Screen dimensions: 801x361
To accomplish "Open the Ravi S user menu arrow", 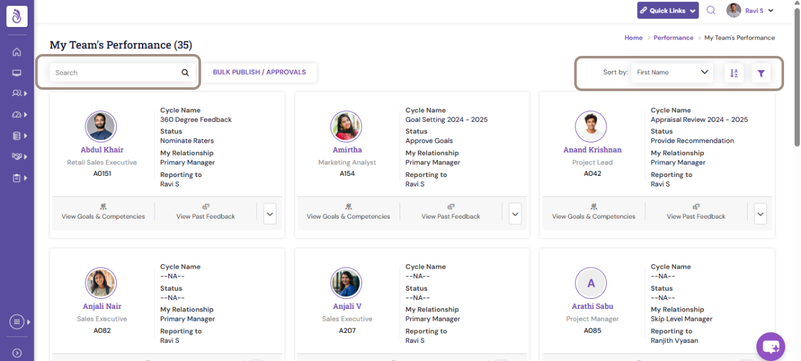I will (x=771, y=11).
